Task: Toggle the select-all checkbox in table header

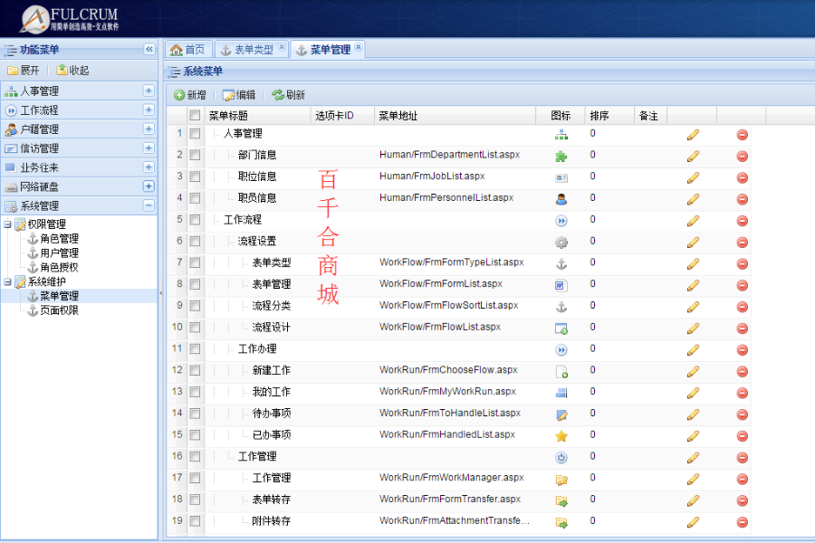Action: [x=195, y=115]
